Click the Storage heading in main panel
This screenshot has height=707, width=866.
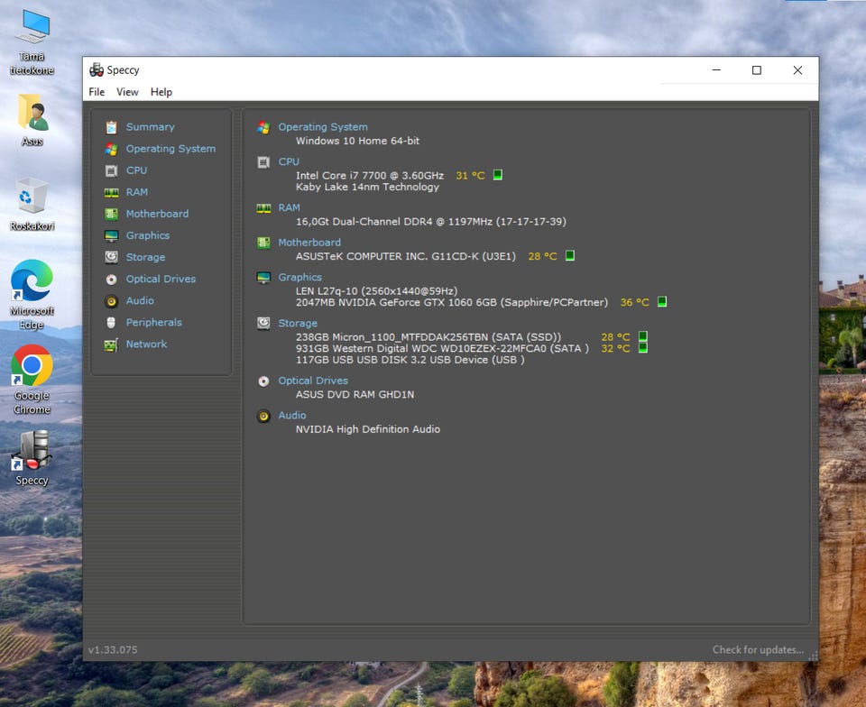(x=298, y=323)
